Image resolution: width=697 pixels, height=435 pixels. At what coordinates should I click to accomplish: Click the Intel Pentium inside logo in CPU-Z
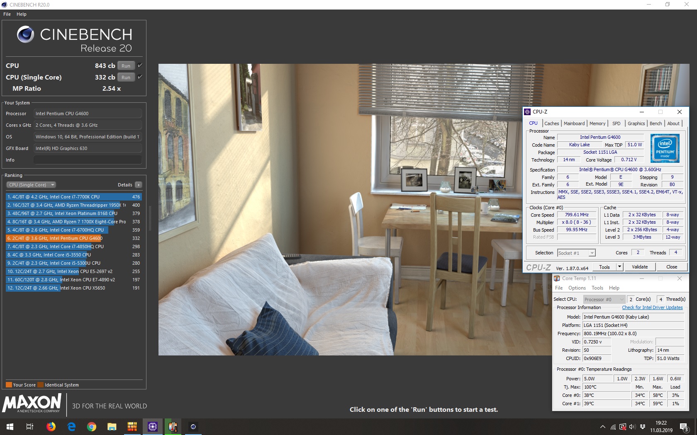pyautogui.click(x=665, y=148)
